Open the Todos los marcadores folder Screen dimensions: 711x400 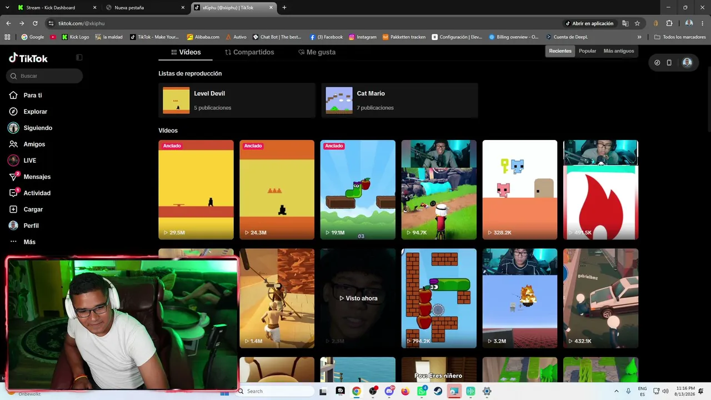tap(680, 37)
